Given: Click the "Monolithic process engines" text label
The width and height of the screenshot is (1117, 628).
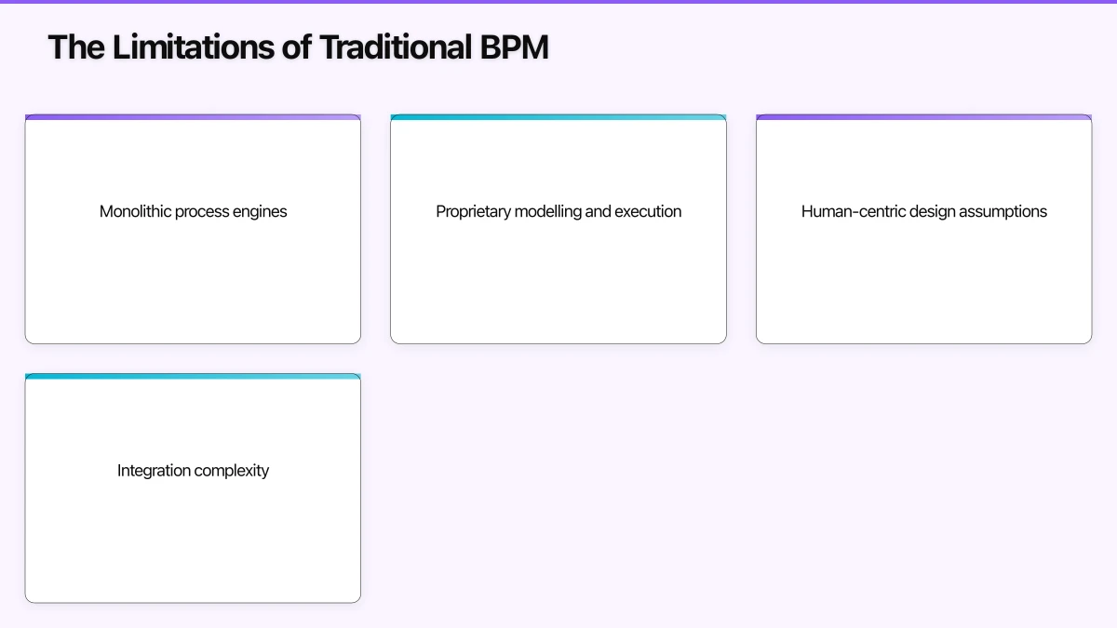Looking at the screenshot, I should (x=193, y=211).
